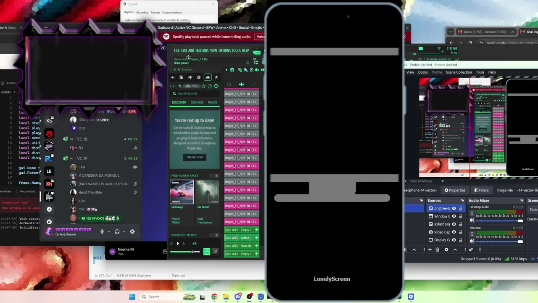Open the PATTERNS menu in FL Studio

coord(202,50)
